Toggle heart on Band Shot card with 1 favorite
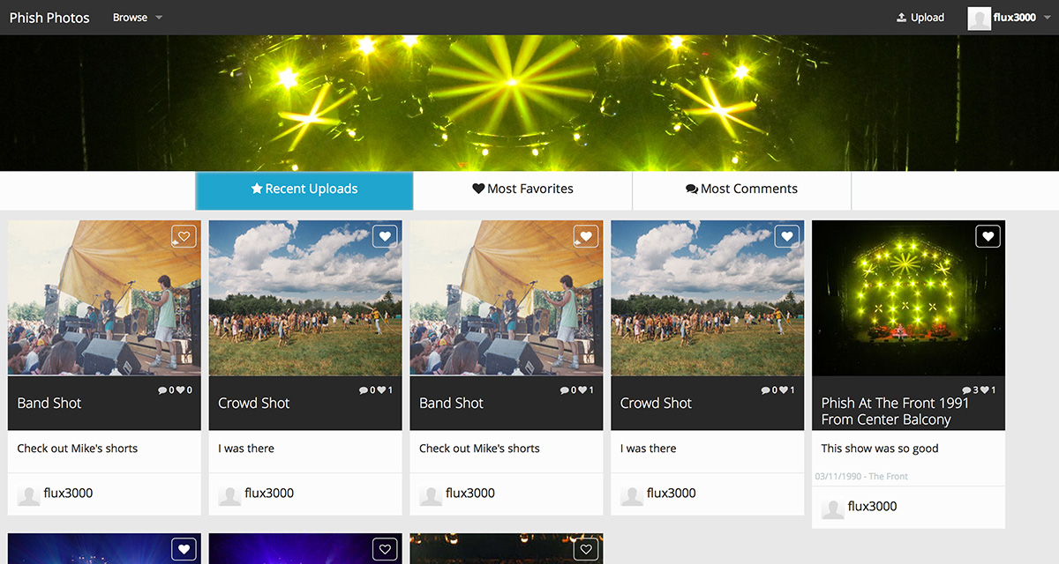This screenshot has height=564, width=1059. (x=586, y=236)
